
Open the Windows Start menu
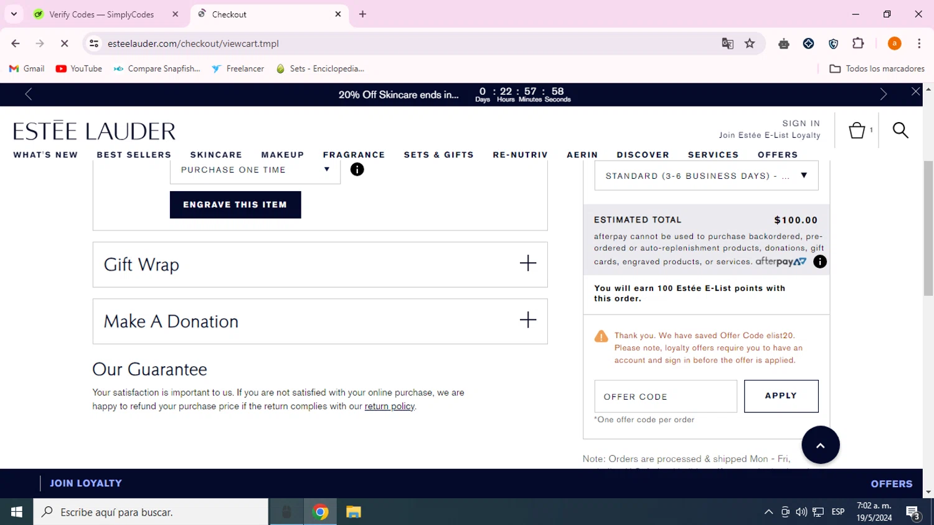(17, 512)
